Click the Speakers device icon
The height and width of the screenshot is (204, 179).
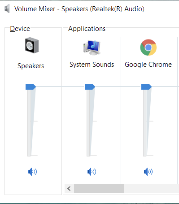pos(32,45)
